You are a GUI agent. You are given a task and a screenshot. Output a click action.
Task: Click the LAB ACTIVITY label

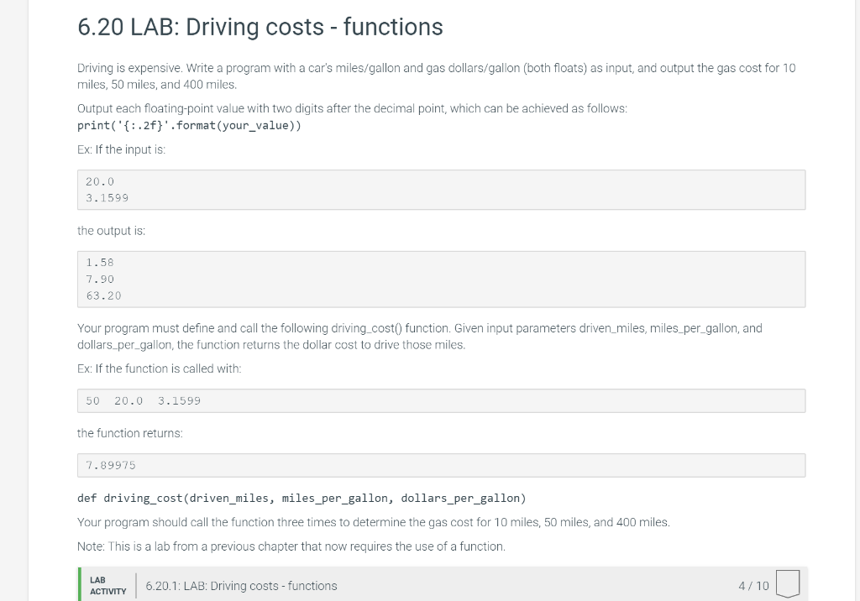pos(107,586)
